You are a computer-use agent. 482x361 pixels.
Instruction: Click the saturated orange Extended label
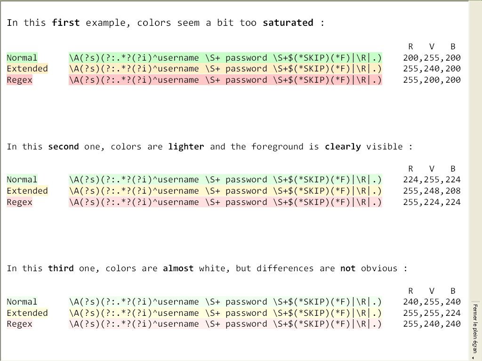point(27,69)
